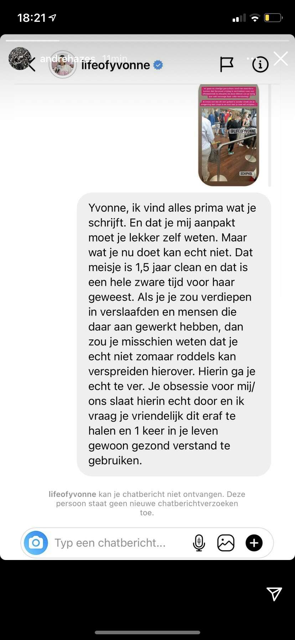
Task: Open the three-dots story options
Action: tap(251, 58)
